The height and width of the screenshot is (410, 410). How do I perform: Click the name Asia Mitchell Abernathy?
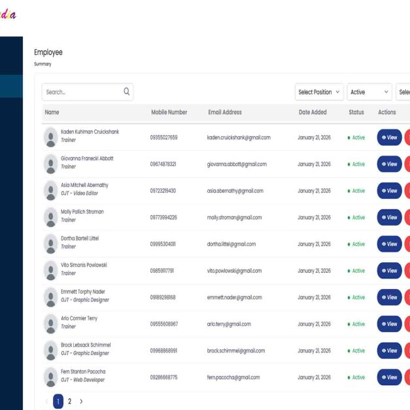(84, 185)
